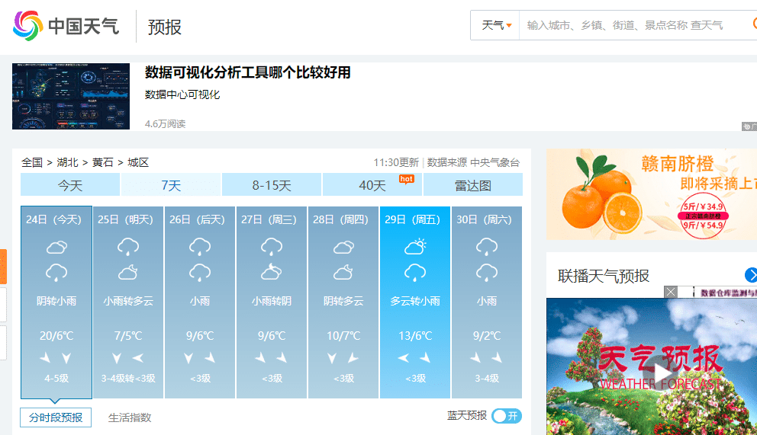Screen dimensions: 757x435
Task: Open the 生活指数 section
Action: 130,417
